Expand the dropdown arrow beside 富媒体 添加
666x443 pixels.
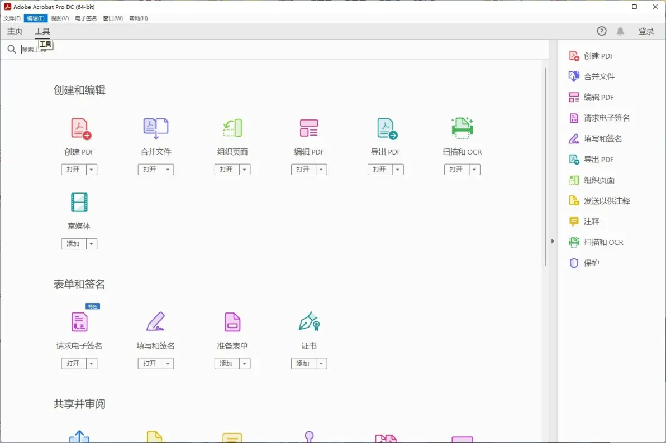pyautogui.click(x=91, y=244)
